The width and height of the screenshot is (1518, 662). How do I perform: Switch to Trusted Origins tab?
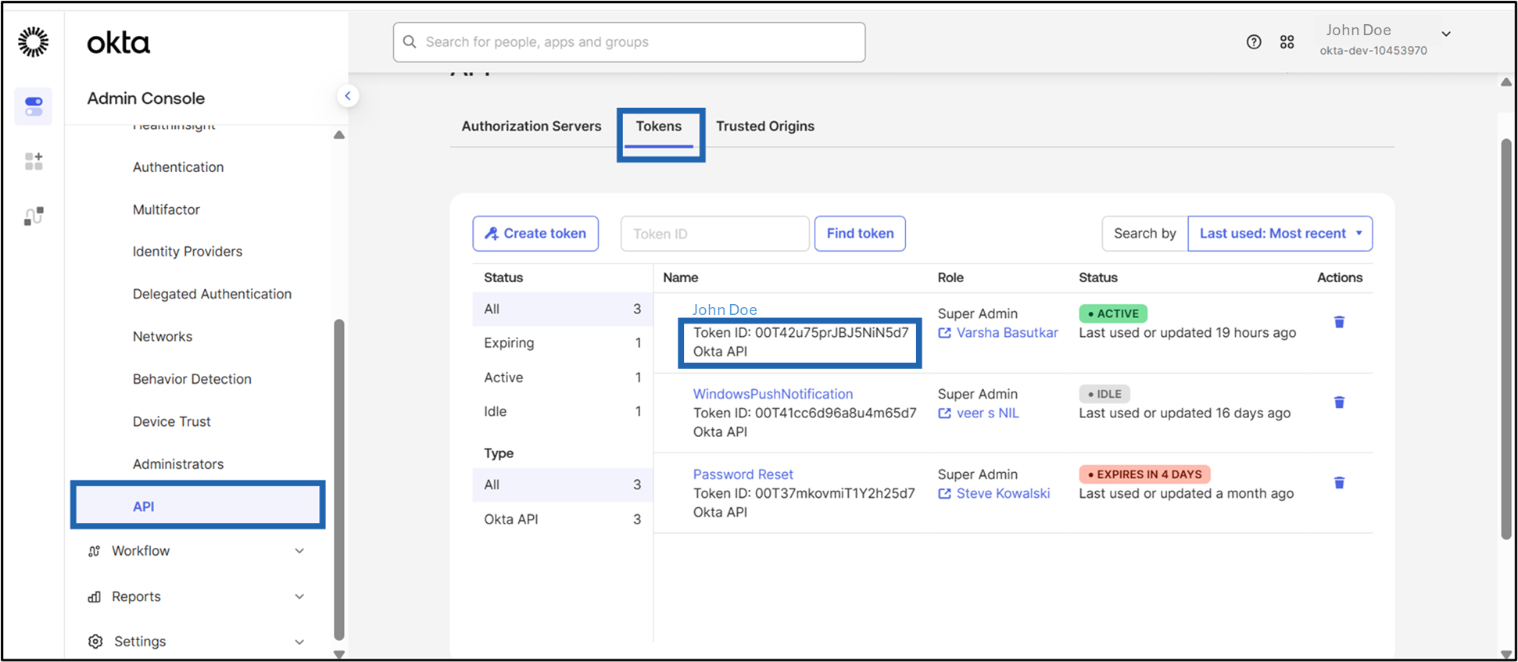click(x=765, y=126)
